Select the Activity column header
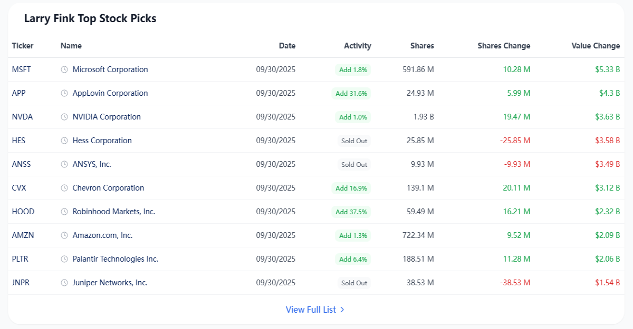Screen dimensions: 633x329 (358, 46)
